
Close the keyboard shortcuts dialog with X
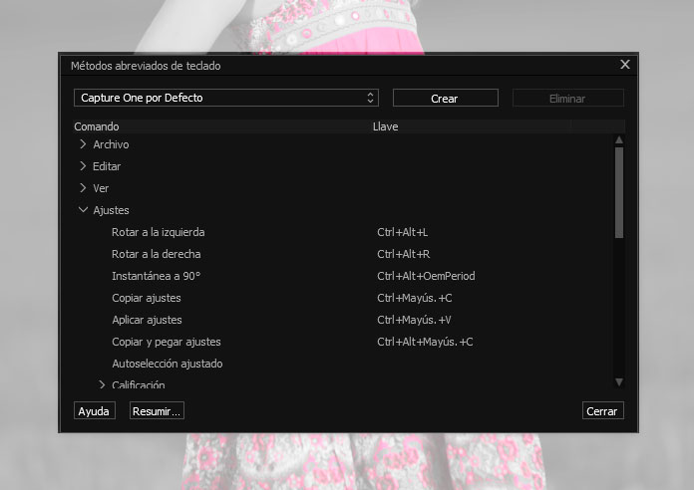[x=625, y=65]
